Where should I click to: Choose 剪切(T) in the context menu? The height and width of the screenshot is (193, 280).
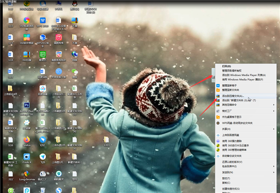[x=246, y=179]
